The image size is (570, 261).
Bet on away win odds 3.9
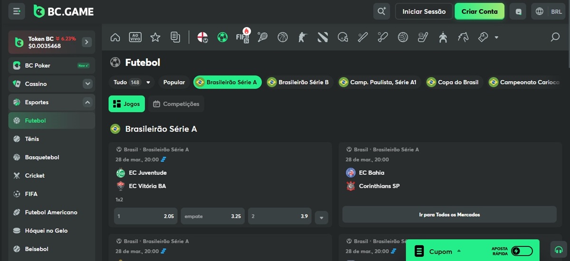click(x=280, y=216)
